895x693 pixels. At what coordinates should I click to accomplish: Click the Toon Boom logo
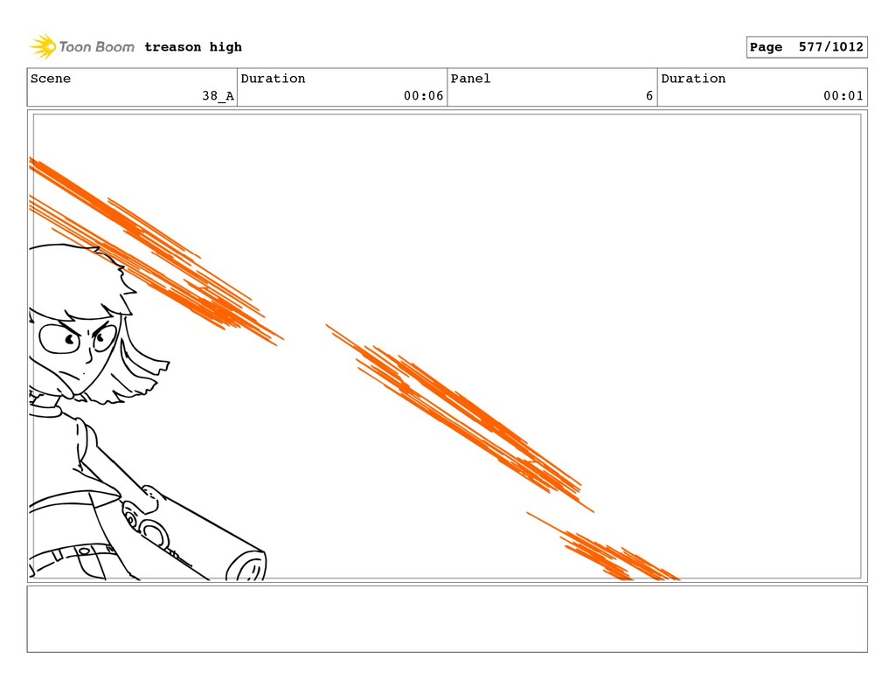pyautogui.click(x=82, y=47)
